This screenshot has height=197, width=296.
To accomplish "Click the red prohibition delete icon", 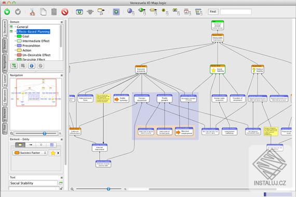I will [x=65, y=12].
